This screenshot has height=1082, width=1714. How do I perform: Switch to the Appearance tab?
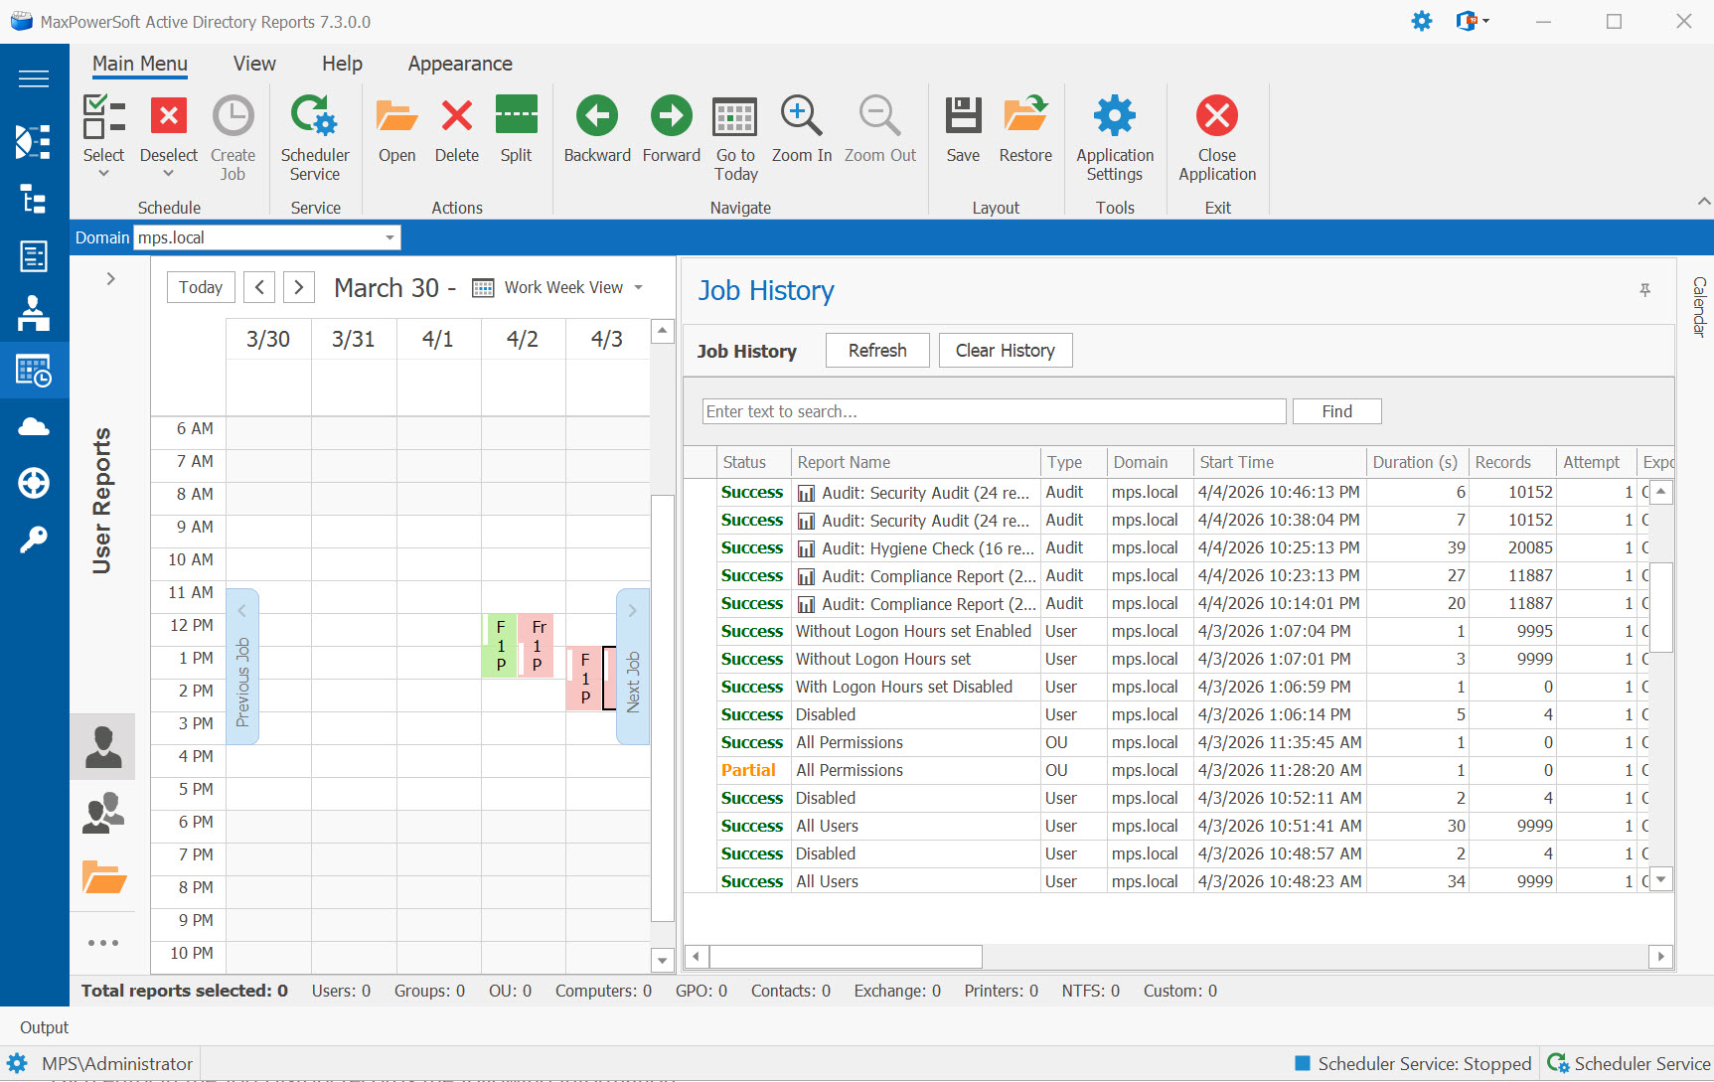click(x=459, y=63)
